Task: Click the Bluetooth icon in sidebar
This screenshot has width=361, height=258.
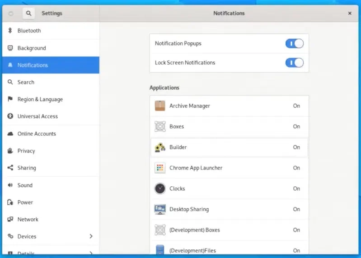Action: click(x=10, y=30)
